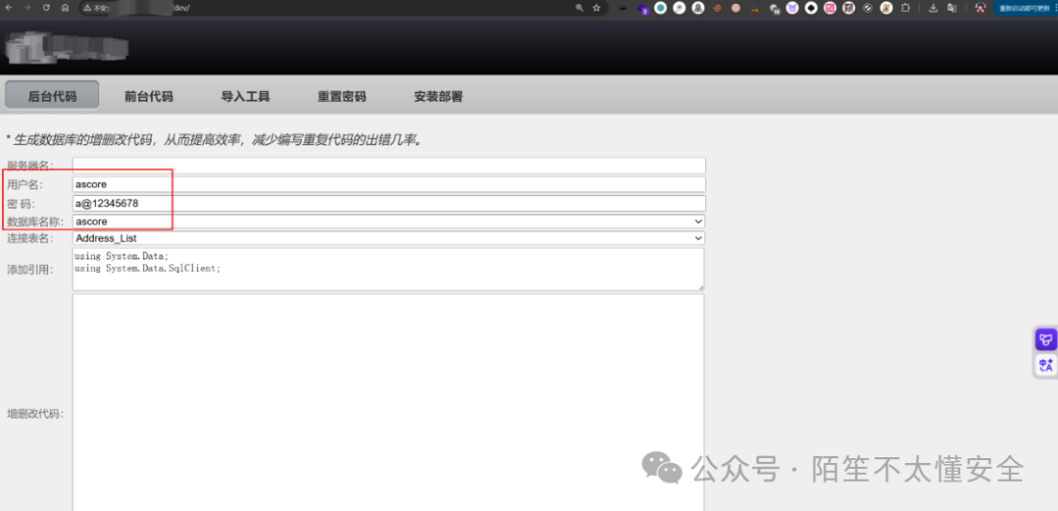Open the extensions puzzle-piece icon
This screenshot has width=1058, height=511.
coord(905,8)
